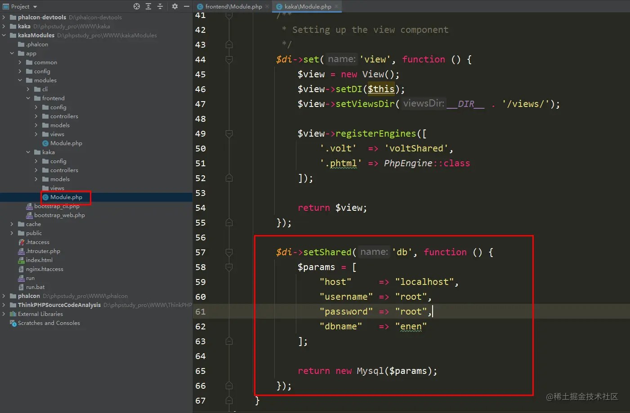Image resolution: width=630 pixels, height=413 pixels.
Task: Click fold marker on line 58
Action: coord(229,267)
